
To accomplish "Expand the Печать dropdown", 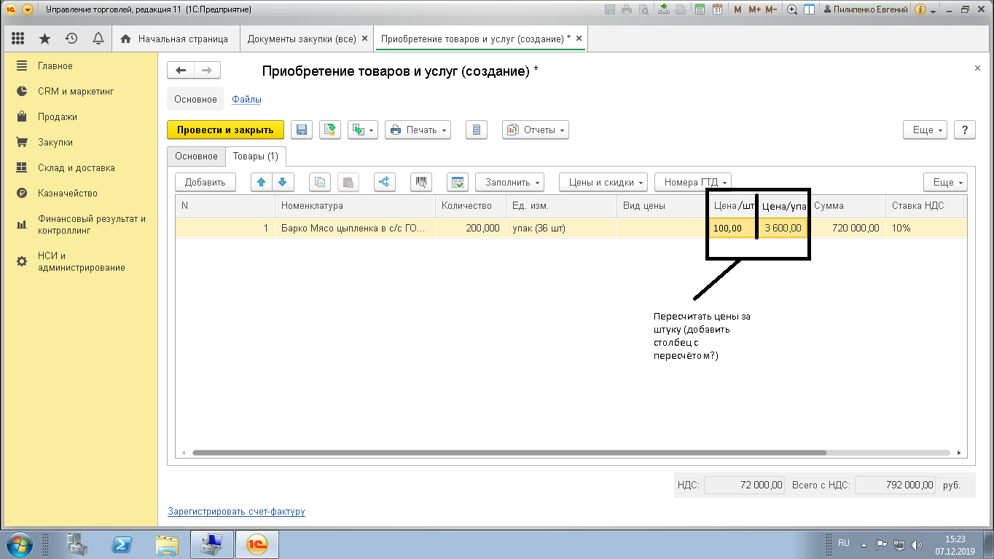I will click(418, 130).
